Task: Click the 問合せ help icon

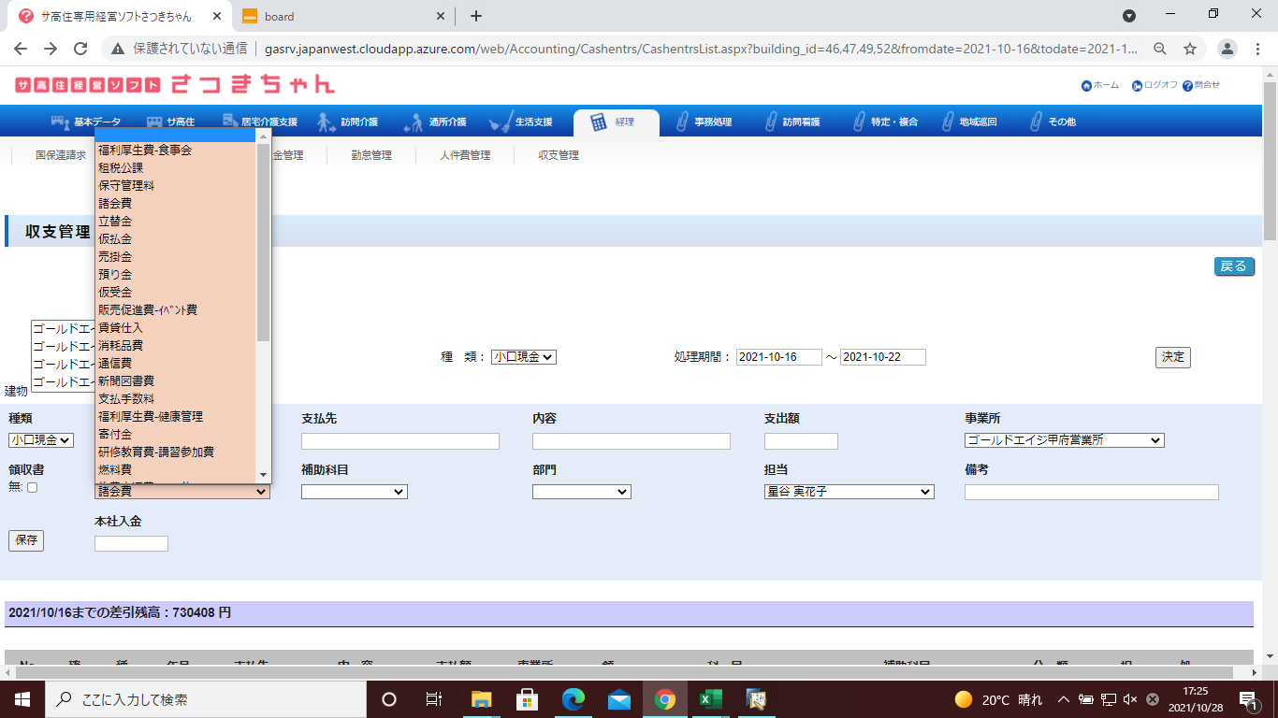Action: pos(1187,86)
